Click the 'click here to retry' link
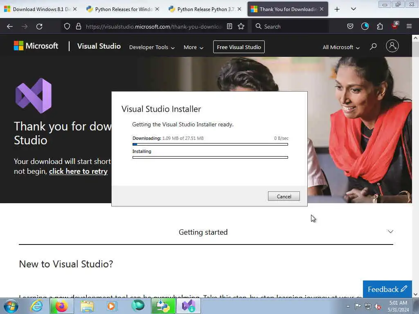This screenshot has width=419, height=314. (x=78, y=171)
